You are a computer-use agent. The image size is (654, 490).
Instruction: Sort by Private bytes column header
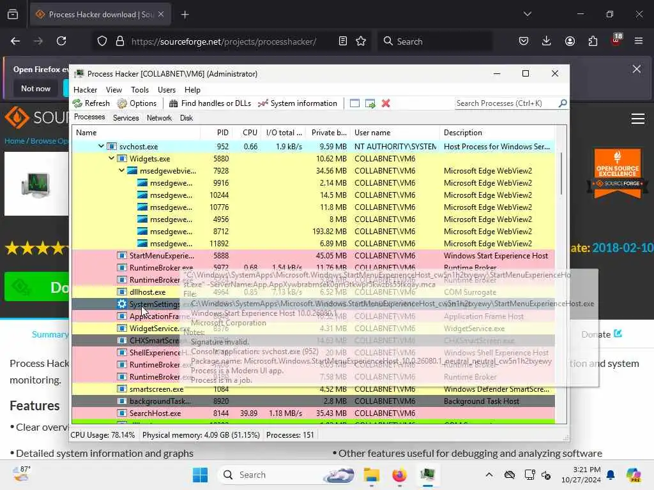click(328, 133)
